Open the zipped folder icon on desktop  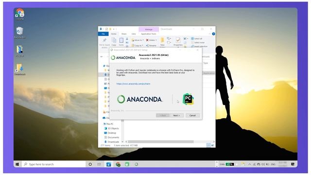pyautogui.click(x=19, y=51)
